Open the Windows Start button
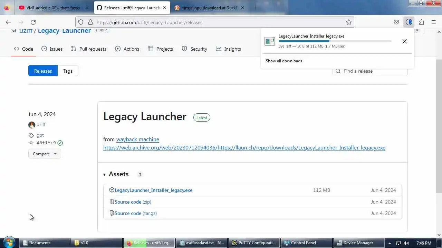This screenshot has height=248, width=442. tap(9, 242)
